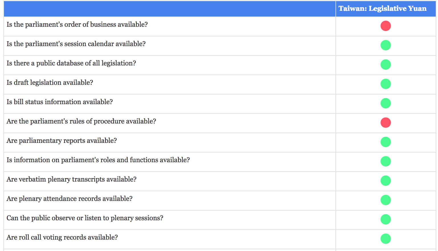Click 'Are verbatim plenary transcripts available?' question
The width and height of the screenshot is (438, 251).
71,179
